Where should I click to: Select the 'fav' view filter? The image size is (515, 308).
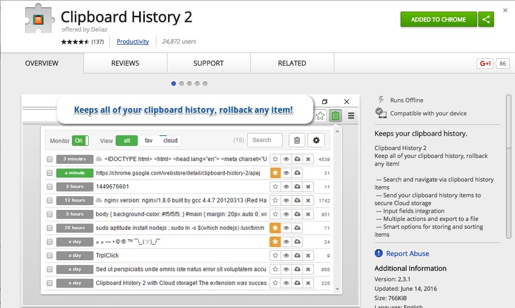point(149,141)
